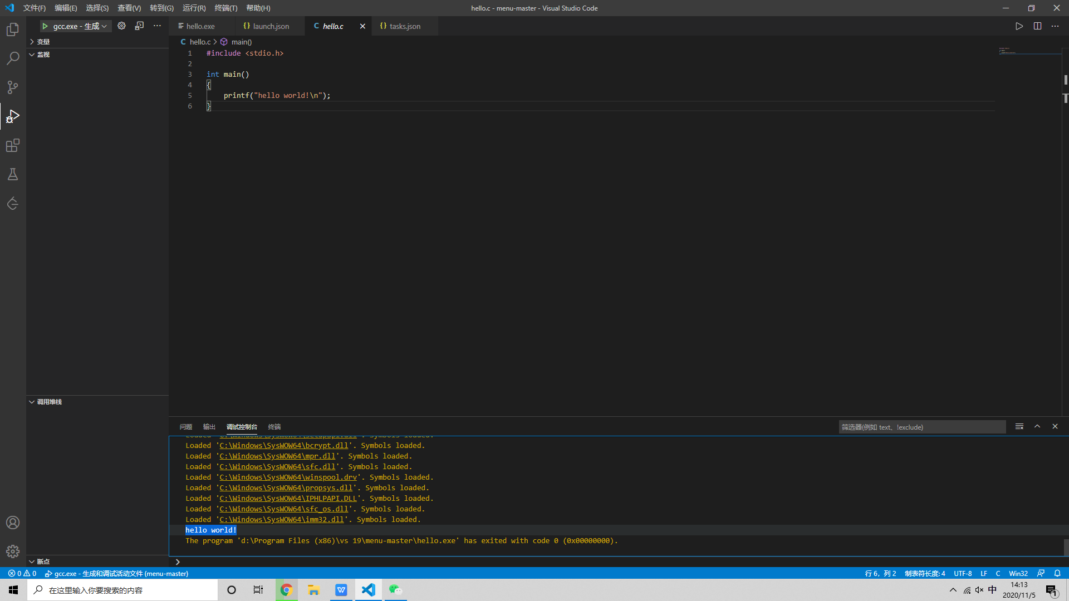1069x601 pixels.
Task: Open the 终端(T) menu
Action: point(225,8)
